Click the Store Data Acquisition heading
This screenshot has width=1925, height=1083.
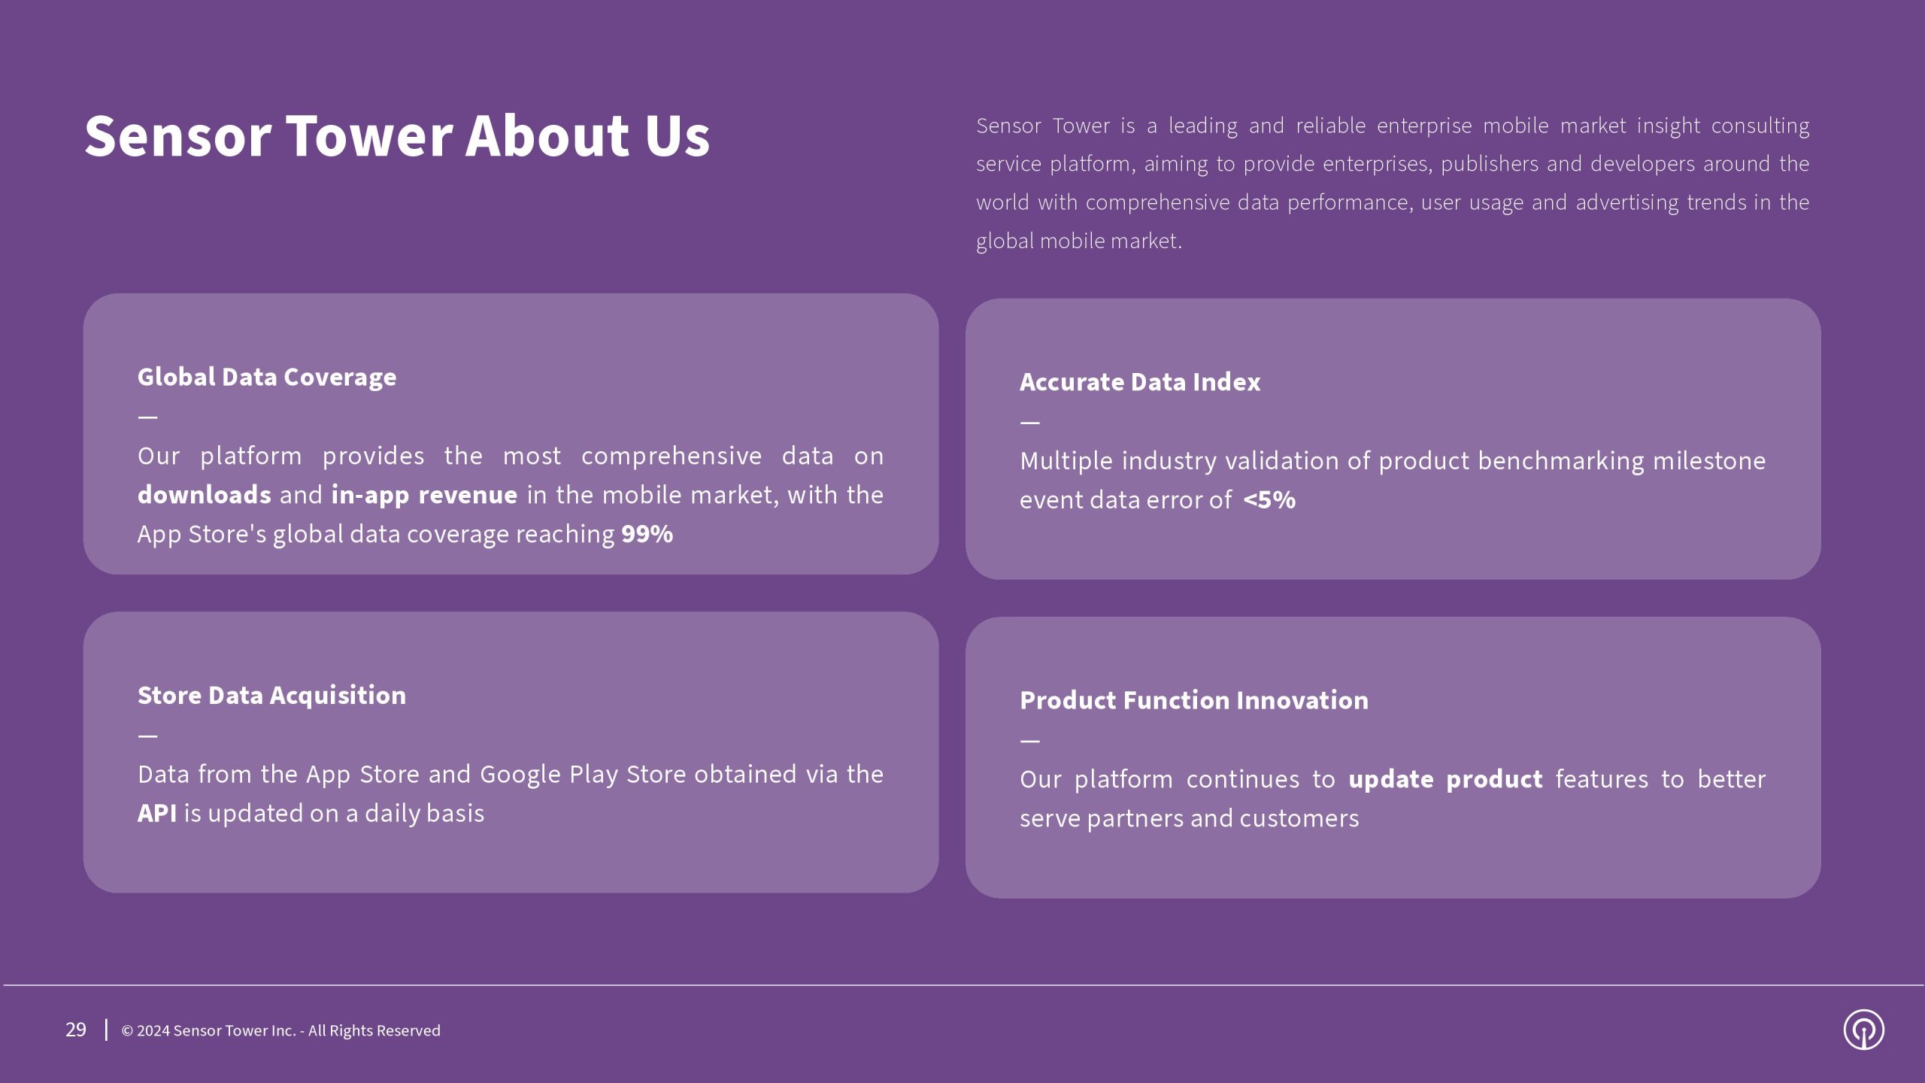pos(271,695)
